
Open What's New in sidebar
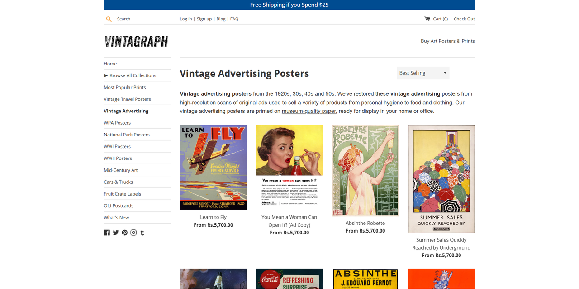click(x=117, y=217)
